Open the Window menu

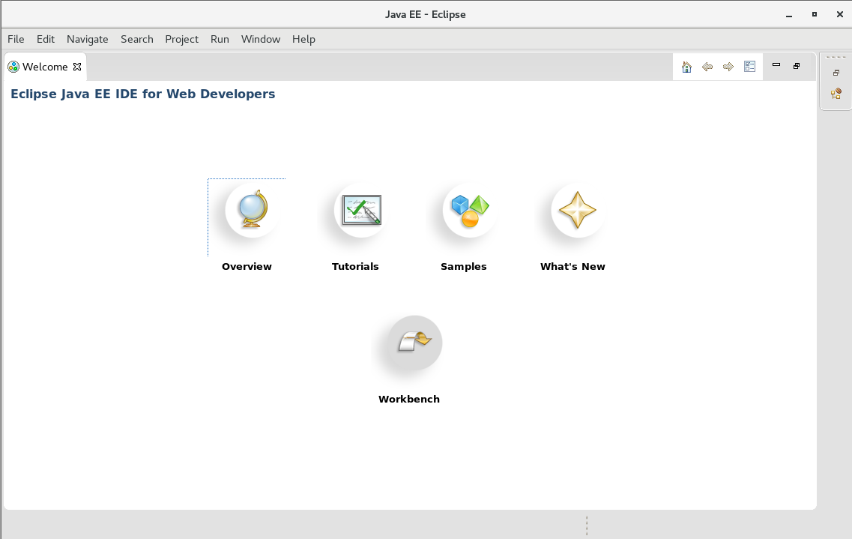tap(261, 39)
